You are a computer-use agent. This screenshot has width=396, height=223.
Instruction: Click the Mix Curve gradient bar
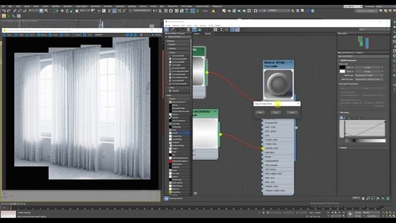pos(365,141)
